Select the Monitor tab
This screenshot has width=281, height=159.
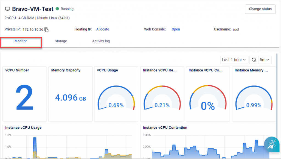pyautogui.click(x=21, y=41)
